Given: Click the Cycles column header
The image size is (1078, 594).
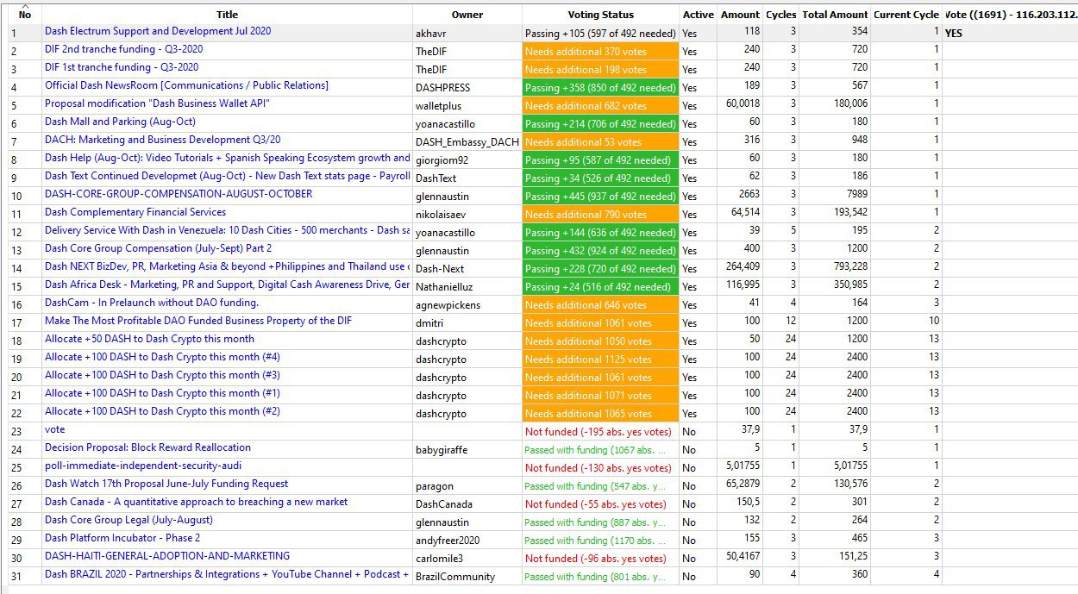Looking at the screenshot, I should (781, 15).
